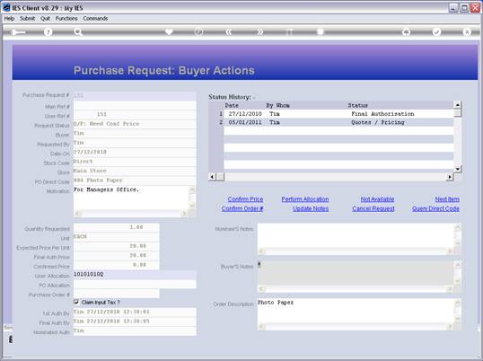Click the Perform Allocation link
Viewport: 483px width, 361px height.
click(x=305, y=199)
